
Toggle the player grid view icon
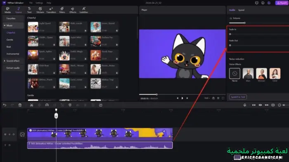click(218, 98)
